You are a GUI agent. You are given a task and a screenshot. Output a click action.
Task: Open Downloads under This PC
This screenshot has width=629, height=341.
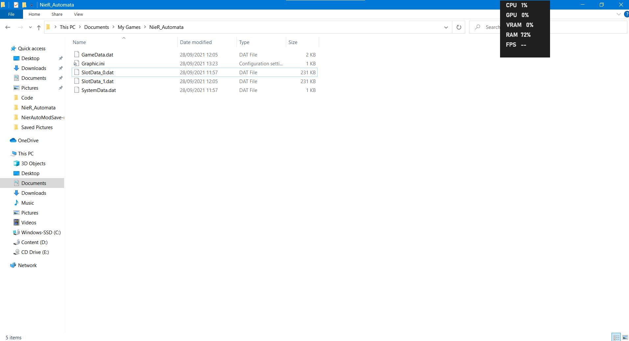tap(34, 193)
